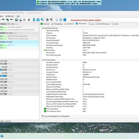Click the camera screenshot icon in toolbar
This screenshot has width=139, height=139.
coord(57,20)
